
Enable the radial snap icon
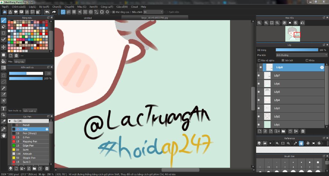pos(85,12)
